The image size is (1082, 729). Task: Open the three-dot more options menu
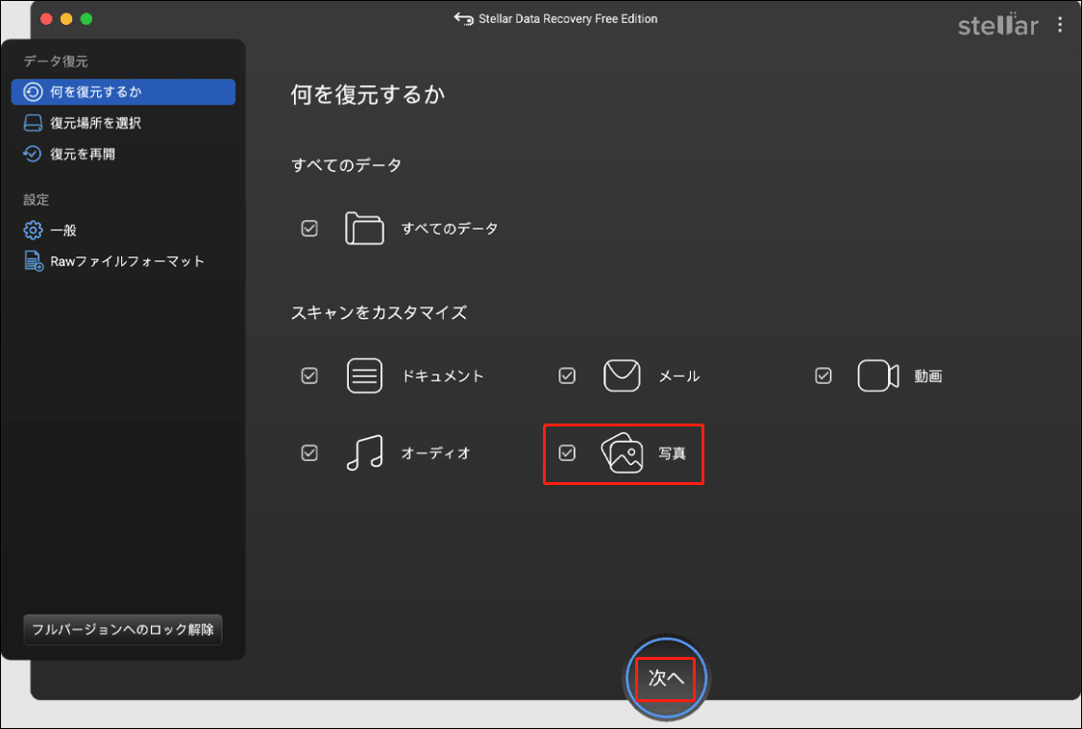1060,25
